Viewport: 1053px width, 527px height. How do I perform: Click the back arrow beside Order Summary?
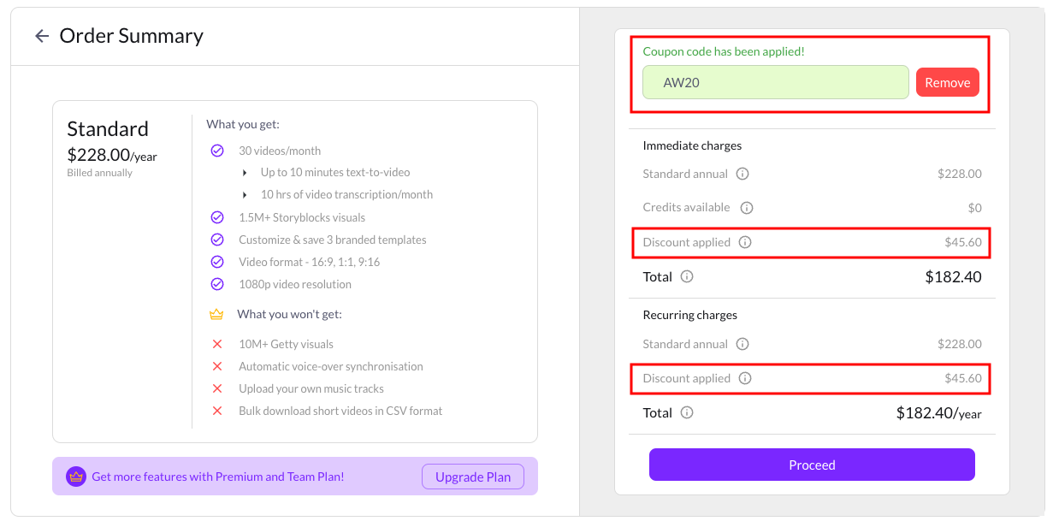[42, 35]
